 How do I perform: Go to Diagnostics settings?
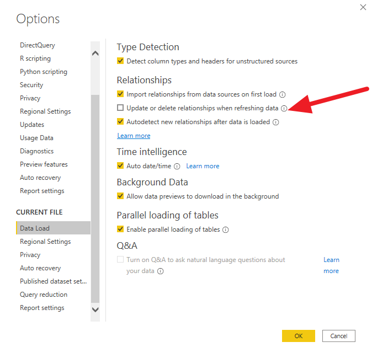37,151
